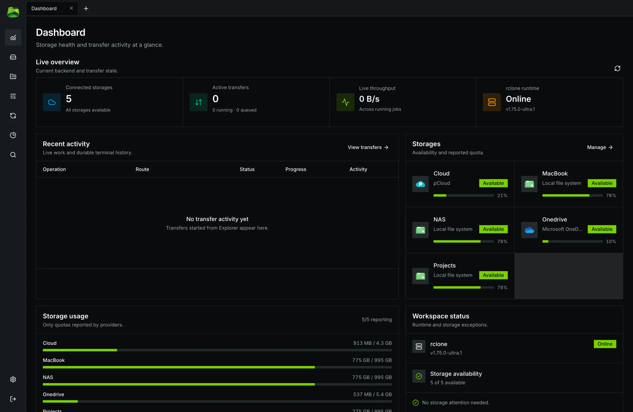The width and height of the screenshot is (633, 412).
Task: Click the Activity column header
Action: click(x=358, y=169)
